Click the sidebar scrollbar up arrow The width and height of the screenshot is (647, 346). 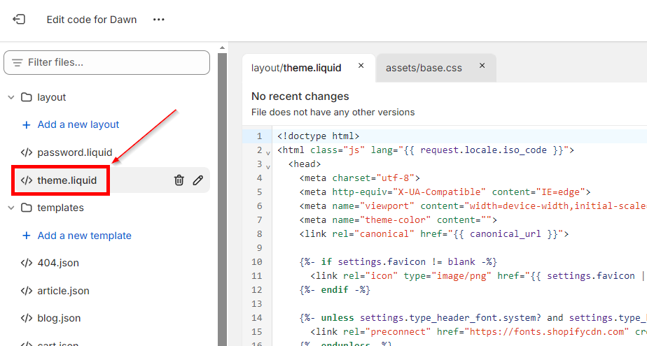pos(223,48)
